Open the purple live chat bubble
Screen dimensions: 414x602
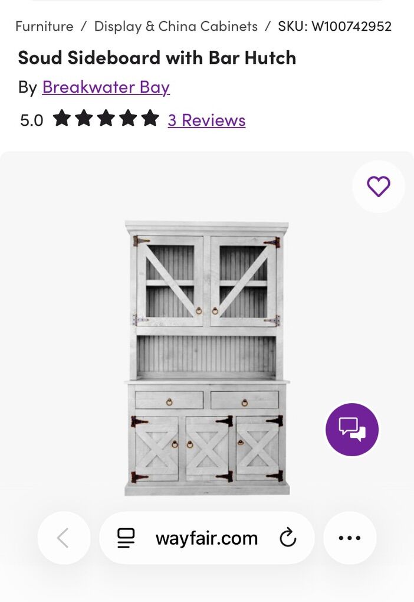click(x=352, y=430)
